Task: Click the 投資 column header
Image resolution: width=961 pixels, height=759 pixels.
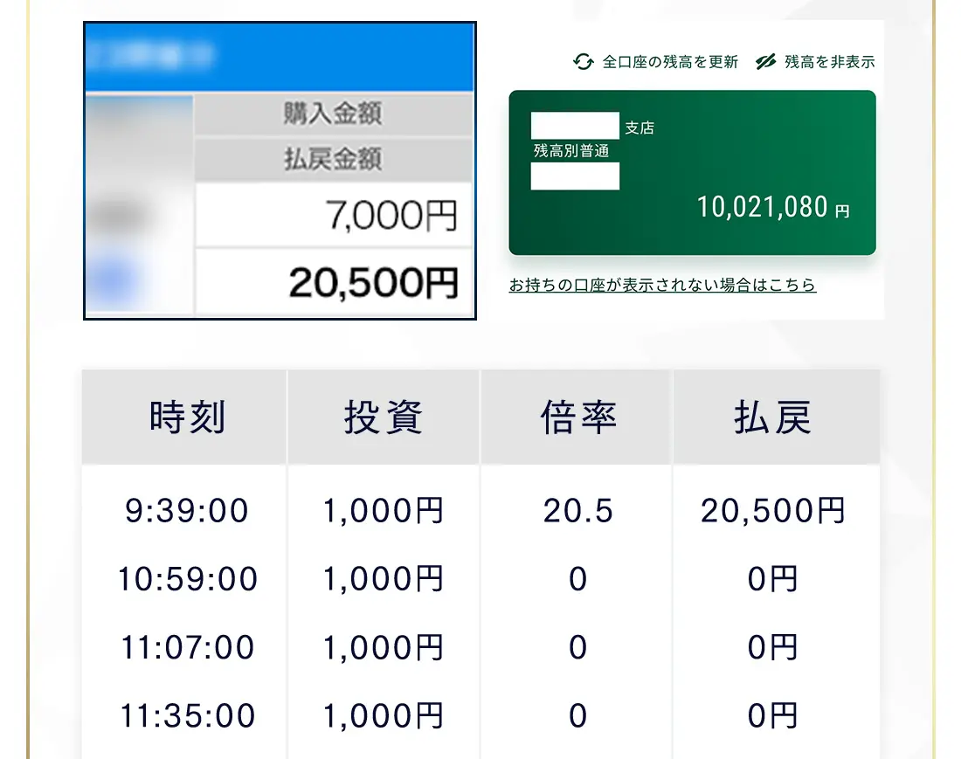Action: [383, 417]
